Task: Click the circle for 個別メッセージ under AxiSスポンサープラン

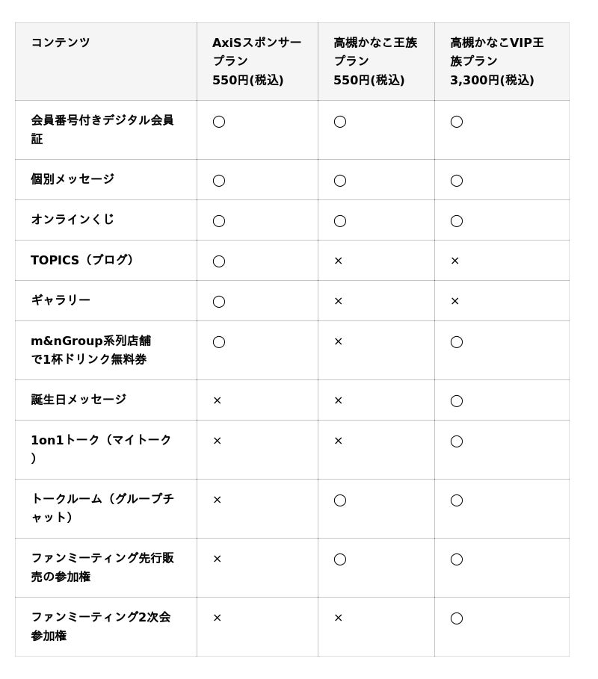Action: coord(219,180)
